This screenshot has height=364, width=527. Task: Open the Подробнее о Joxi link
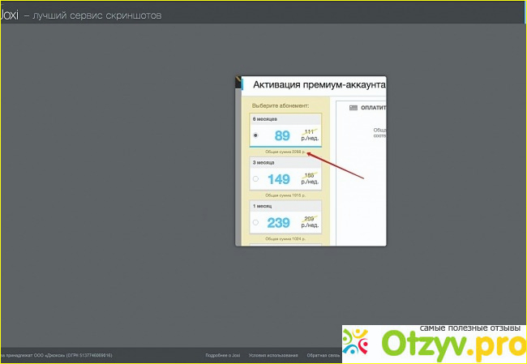[x=223, y=355]
